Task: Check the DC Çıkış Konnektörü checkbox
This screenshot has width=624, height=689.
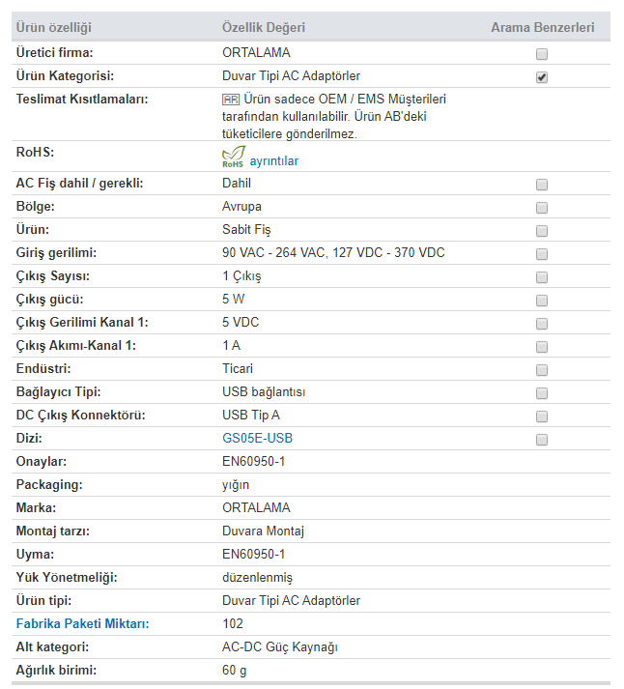Action: 542,416
